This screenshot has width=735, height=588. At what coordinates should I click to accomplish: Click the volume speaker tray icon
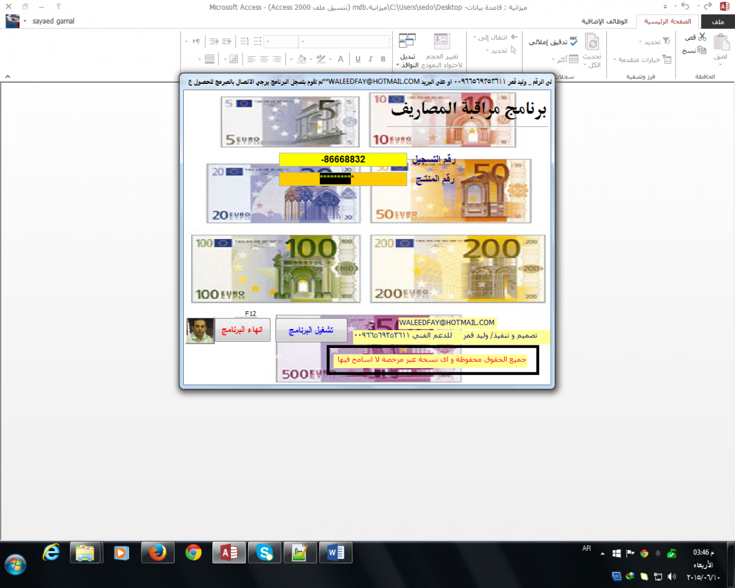(672, 576)
